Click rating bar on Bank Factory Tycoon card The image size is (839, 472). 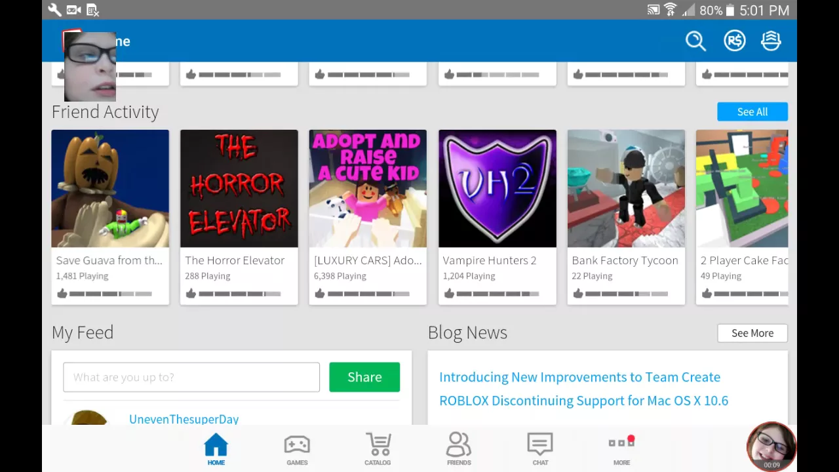[x=627, y=294]
